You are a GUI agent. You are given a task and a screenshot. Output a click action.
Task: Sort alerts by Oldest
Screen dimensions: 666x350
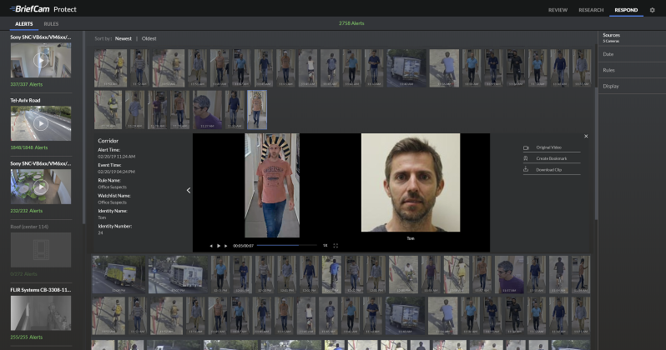click(149, 38)
